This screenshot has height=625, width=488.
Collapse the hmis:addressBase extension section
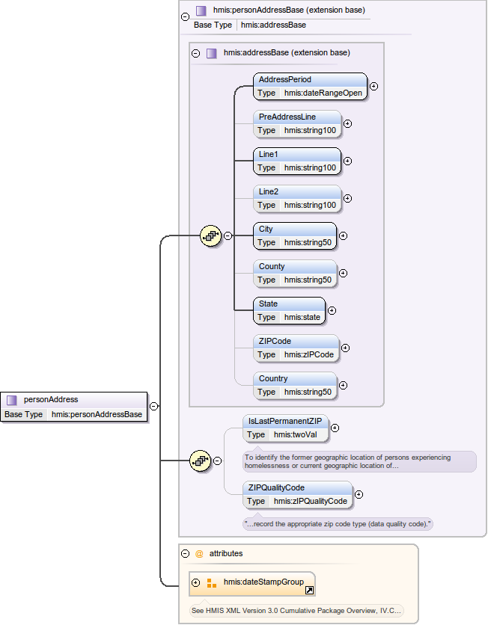196,53
